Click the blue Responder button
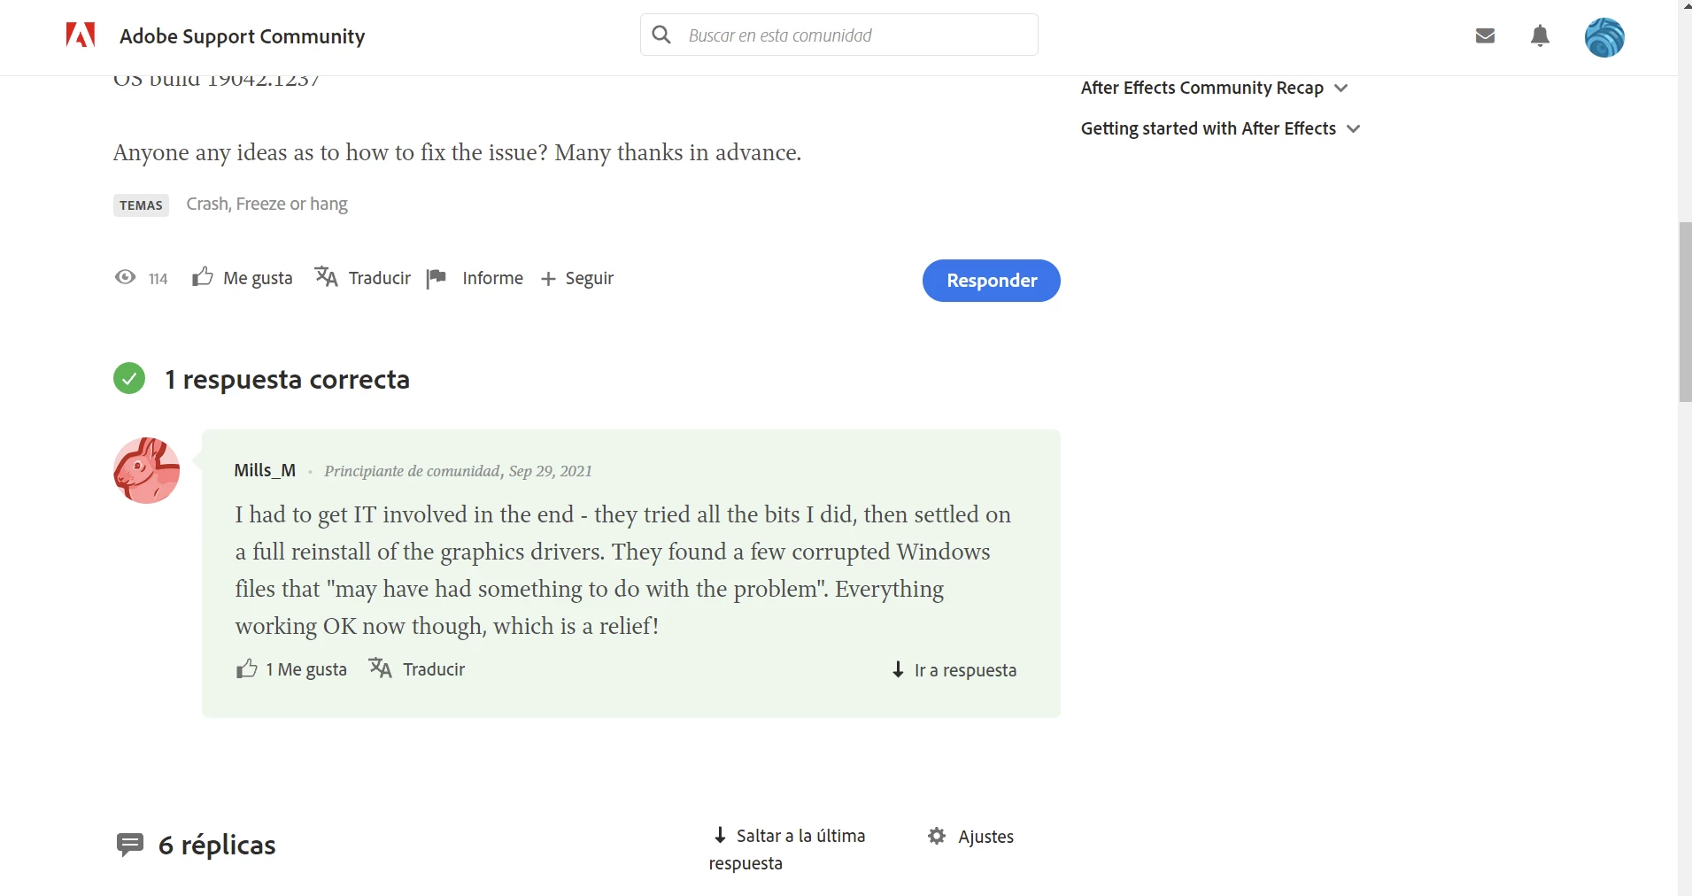 pos(991,281)
